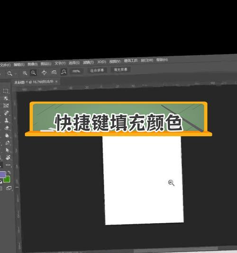237x253 pixels.
Task: Close the 未标题-1 document tab
Action: coord(56,82)
